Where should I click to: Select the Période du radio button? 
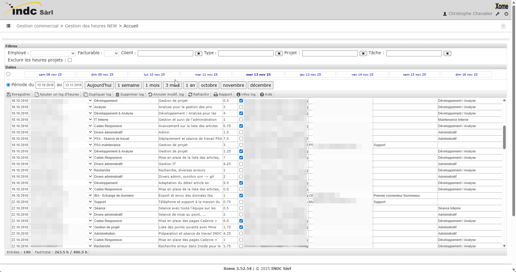8,85
